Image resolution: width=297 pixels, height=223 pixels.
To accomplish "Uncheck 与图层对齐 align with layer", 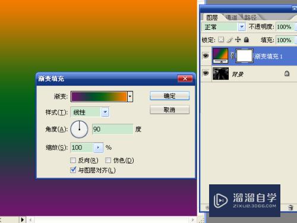I will [73, 170].
